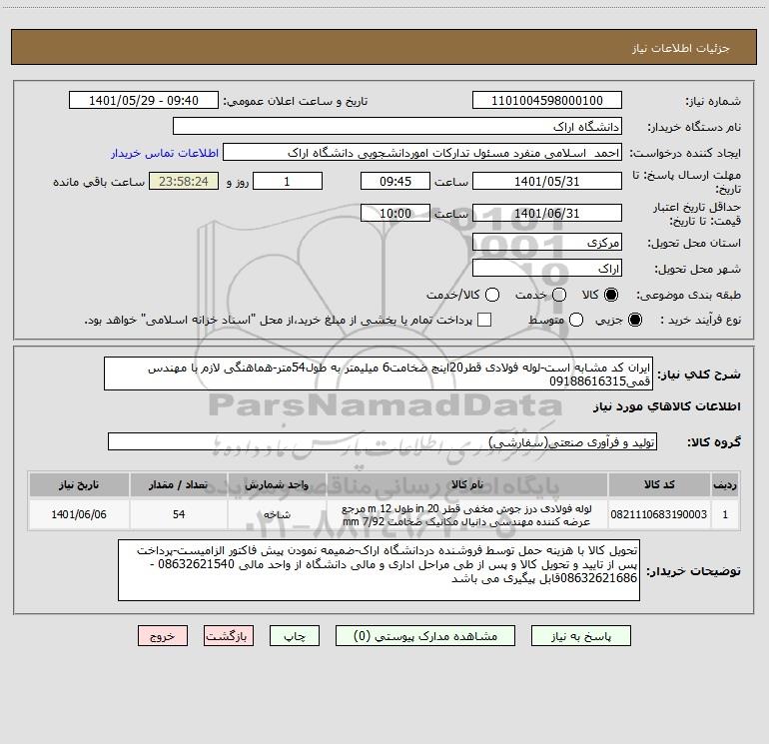
Task: Click the شماره نیاز label
Action: tap(713, 102)
